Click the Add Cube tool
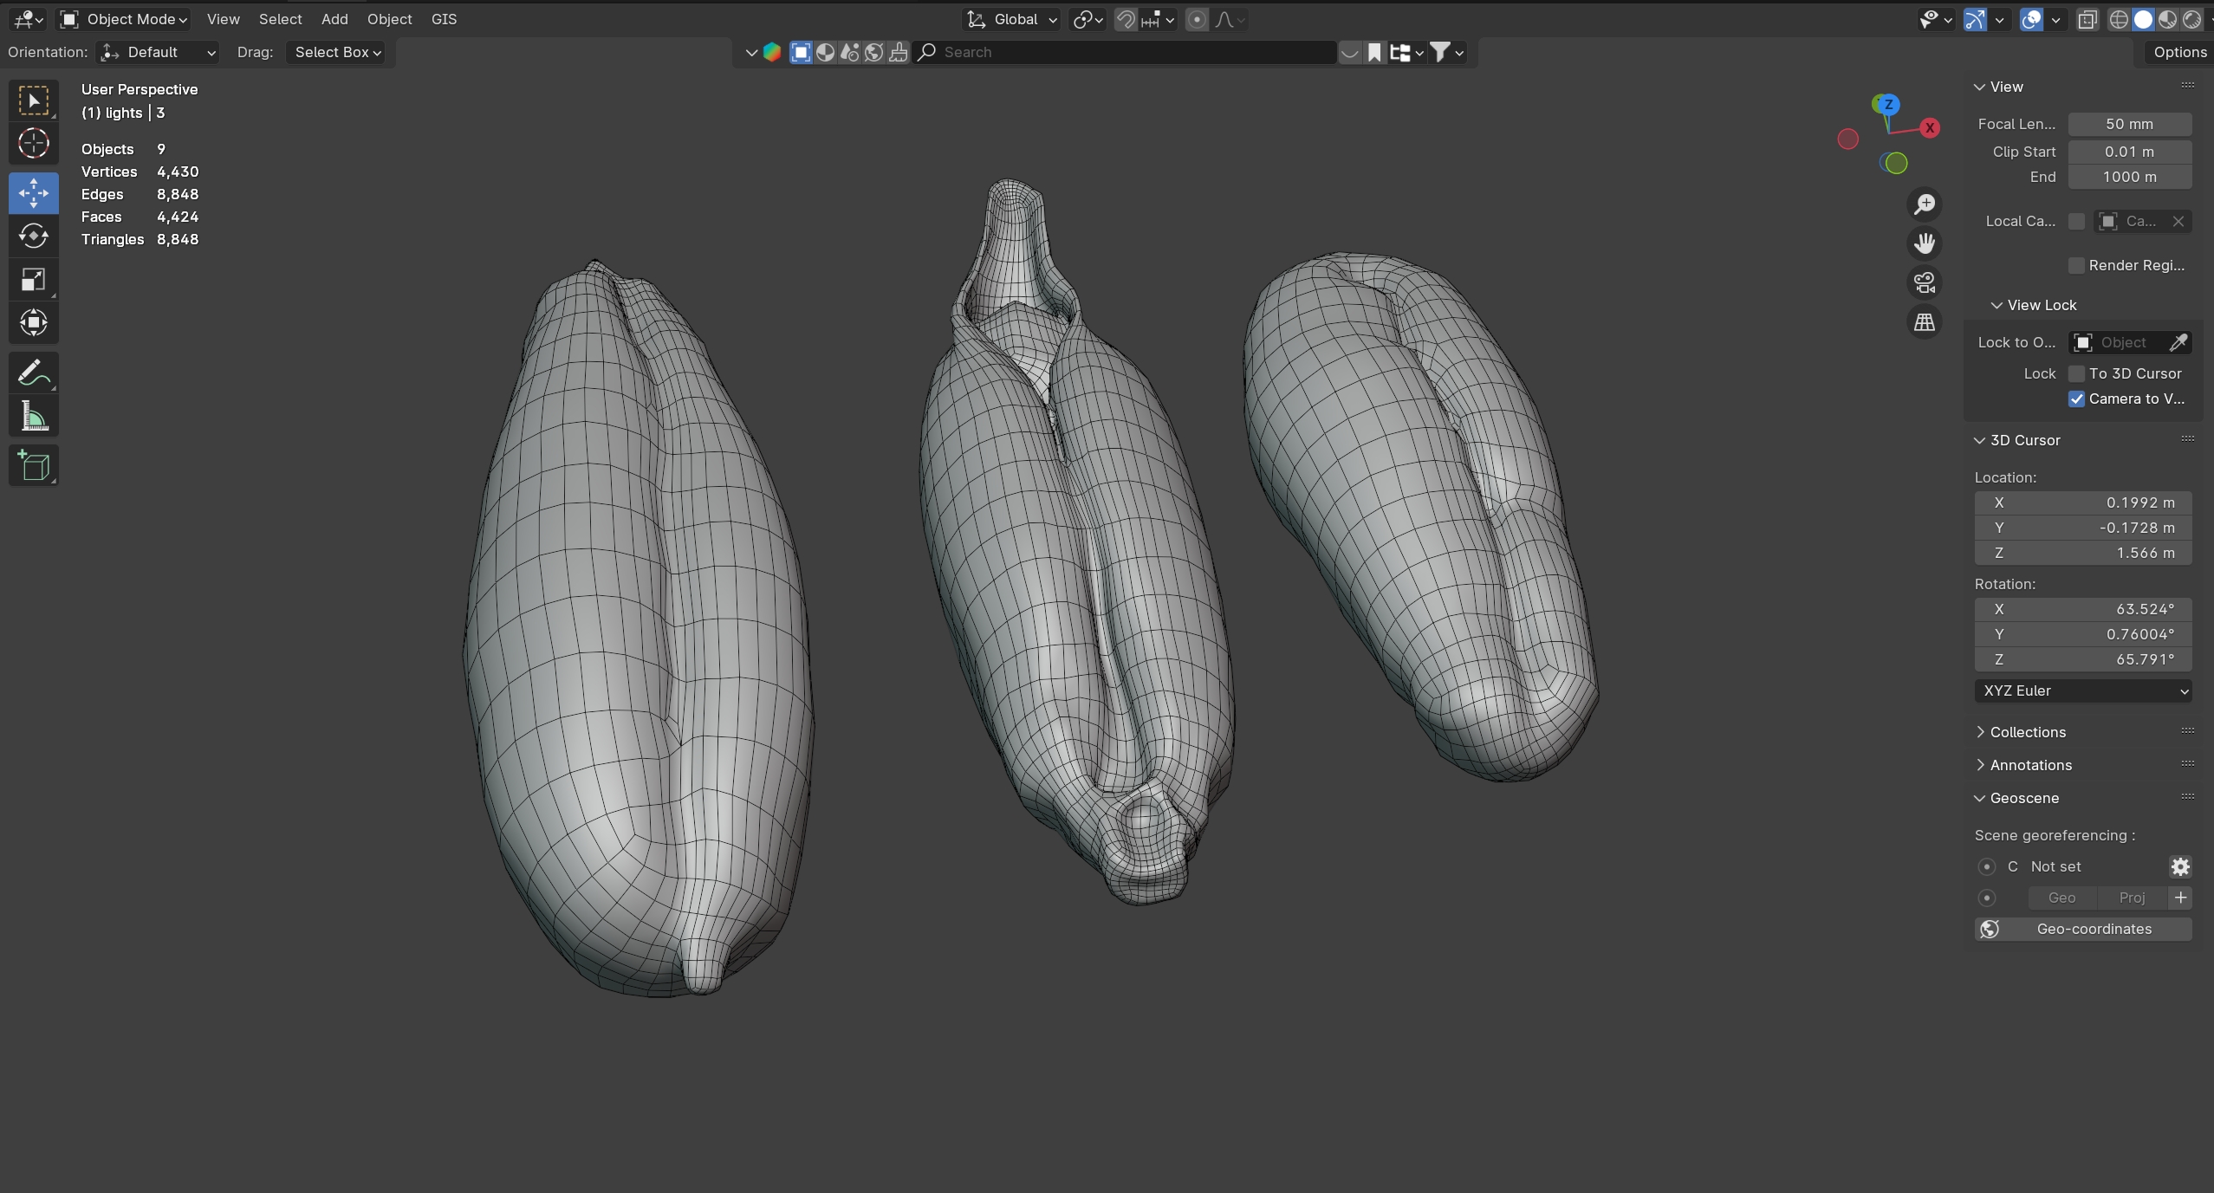The width and height of the screenshot is (2214, 1193). coord(34,466)
